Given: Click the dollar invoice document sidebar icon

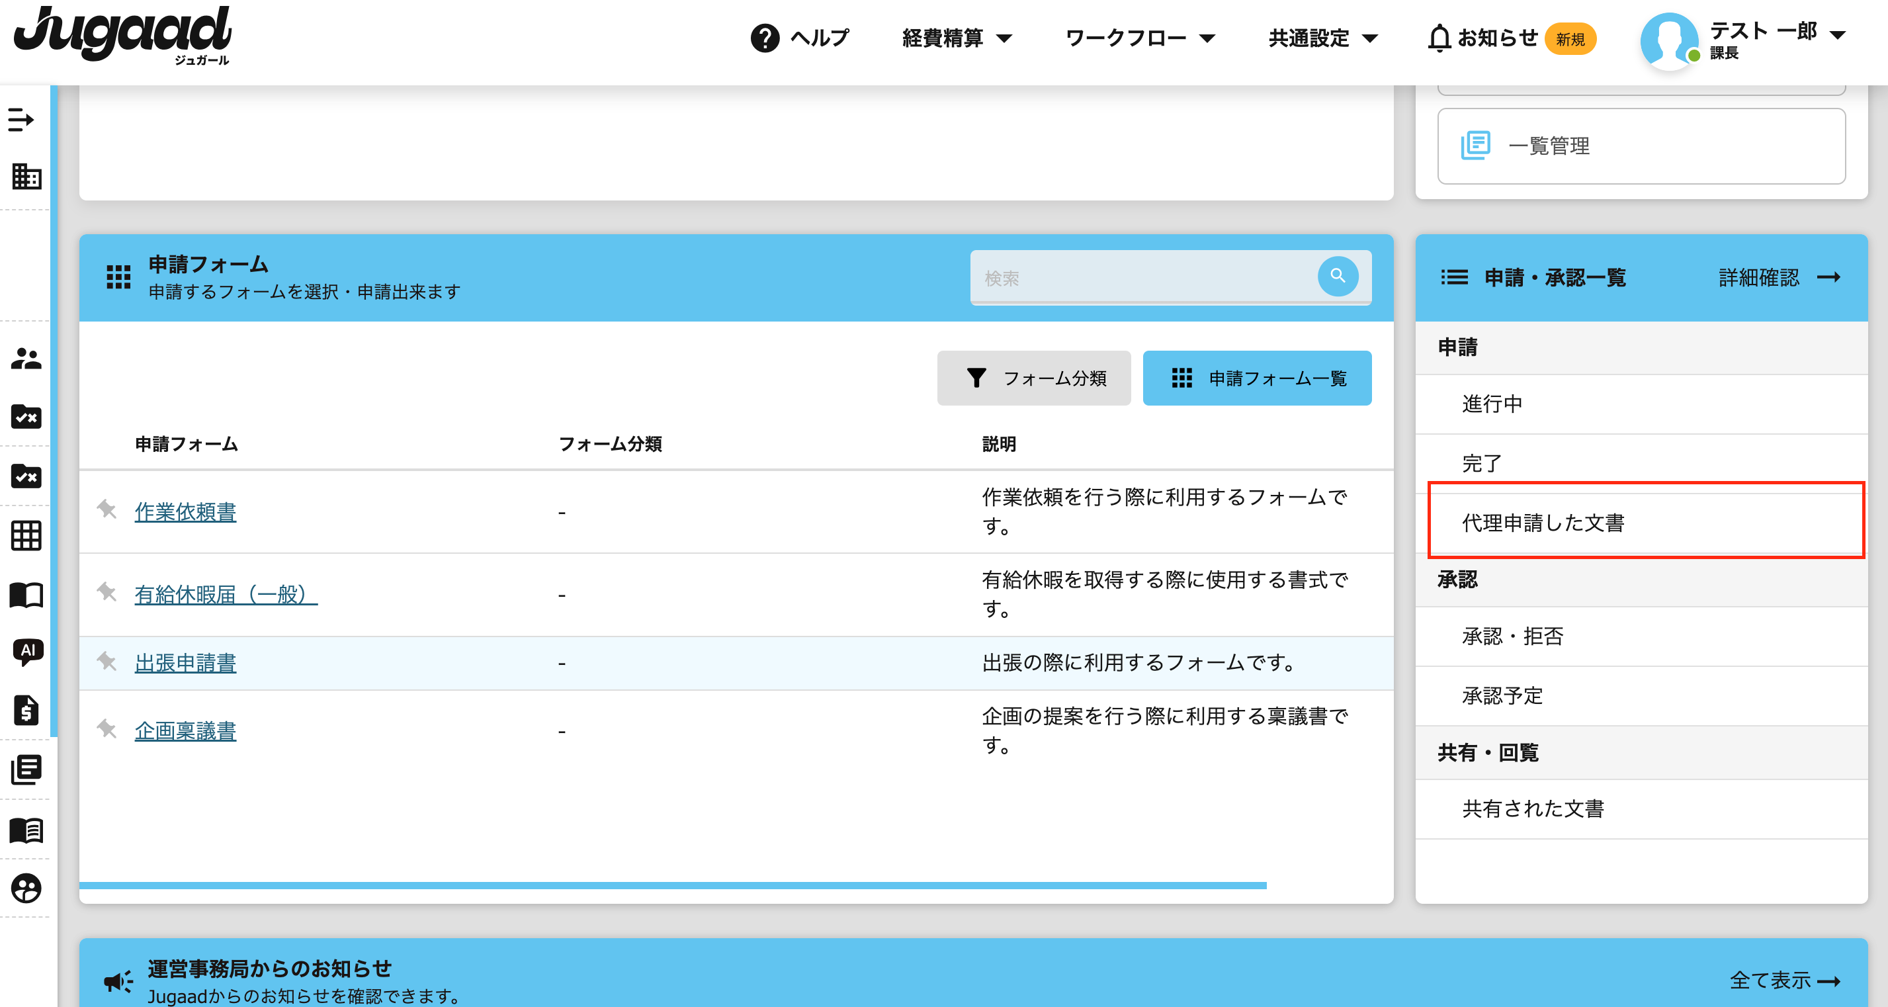Looking at the screenshot, I should tap(26, 709).
